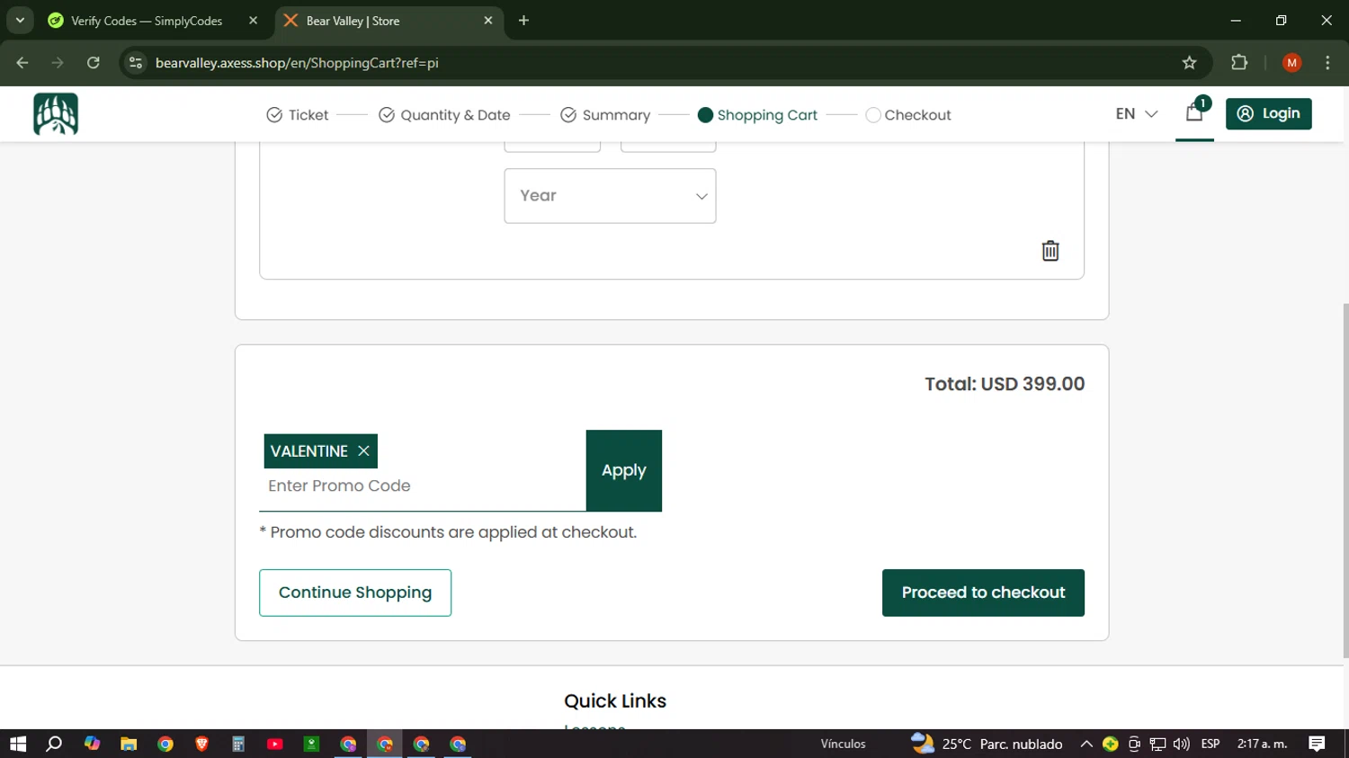The width and height of the screenshot is (1349, 758).
Task: Click Continue Shopping
Action: tap(355, 593)
